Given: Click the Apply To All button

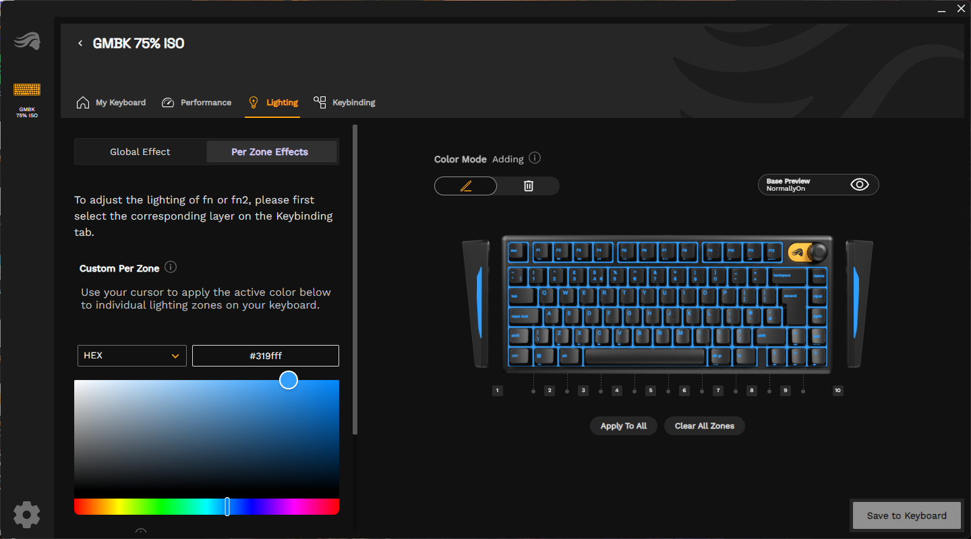Looking at the screenshot, I should (624, 426).
